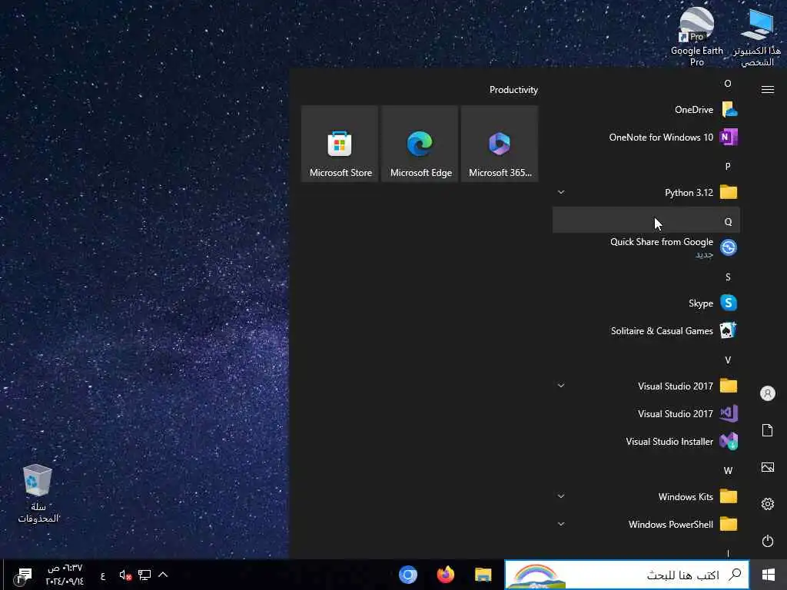Click the Python 3.12 folder icon
The image size is (787, 590).
pyautogui.click(x=729, y=192)
